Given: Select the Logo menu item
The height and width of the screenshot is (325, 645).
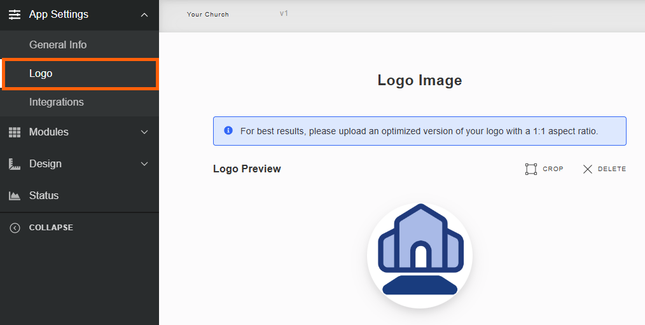Looking at the screenshot, I should coord(80,74).
